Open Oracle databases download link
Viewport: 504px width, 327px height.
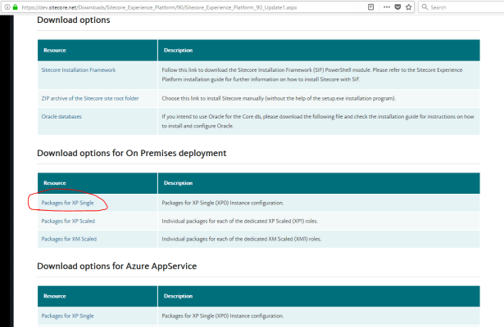(61, 116)
